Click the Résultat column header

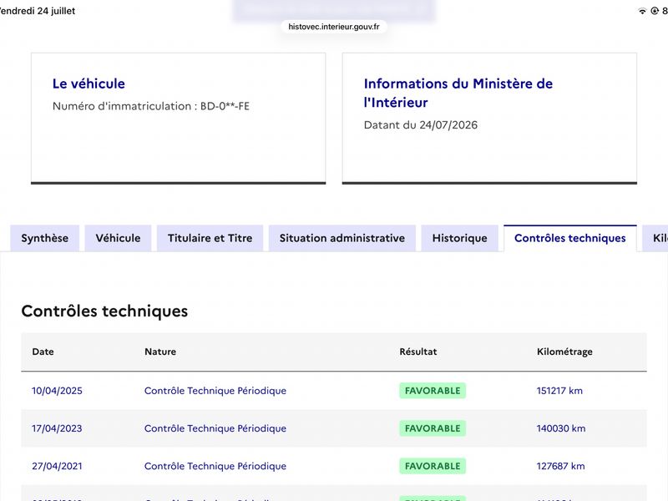pyautogui.click(x=418, y=352)
